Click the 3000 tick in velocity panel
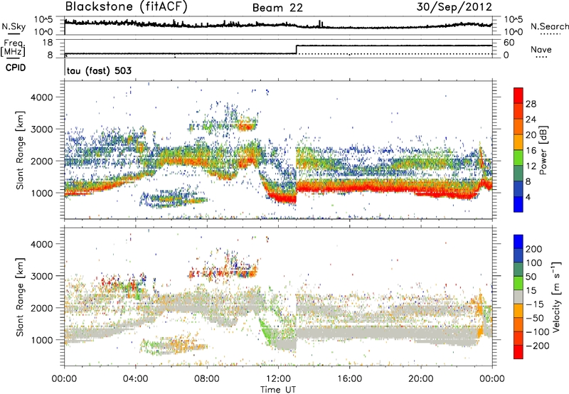This screenshot has height=394, width=569. (x=42, y=276)
